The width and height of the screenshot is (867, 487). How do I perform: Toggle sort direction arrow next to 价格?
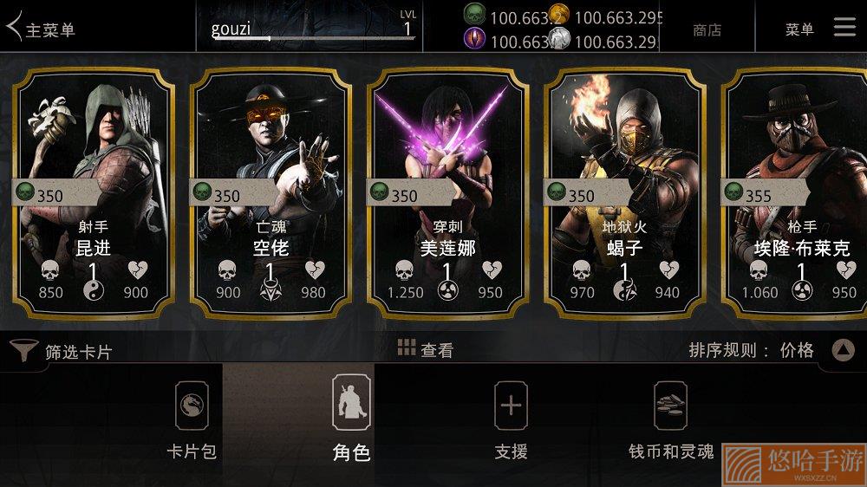[843, 350]
